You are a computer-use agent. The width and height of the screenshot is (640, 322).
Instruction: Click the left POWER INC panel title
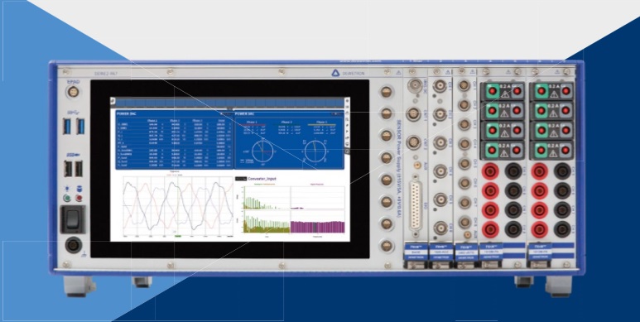click(124, 114)
